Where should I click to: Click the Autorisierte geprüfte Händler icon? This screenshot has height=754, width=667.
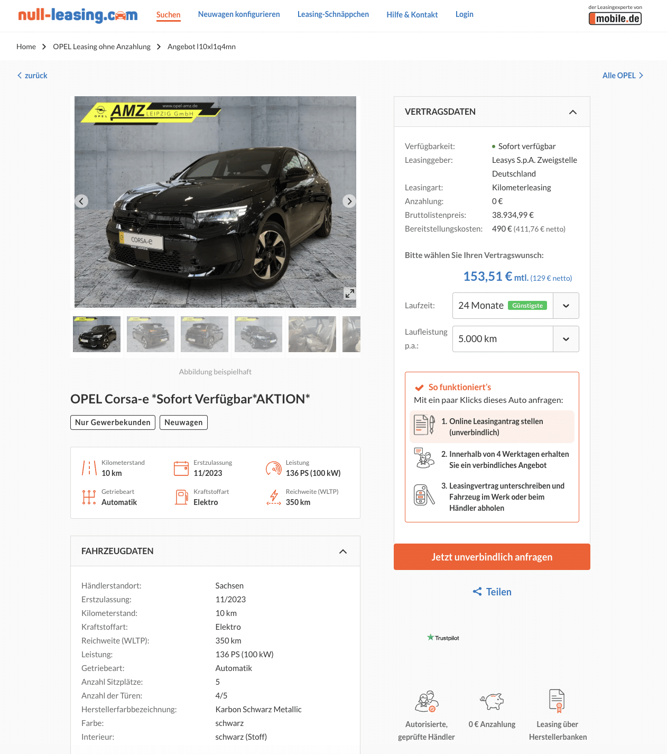click(x=427, y=701)
